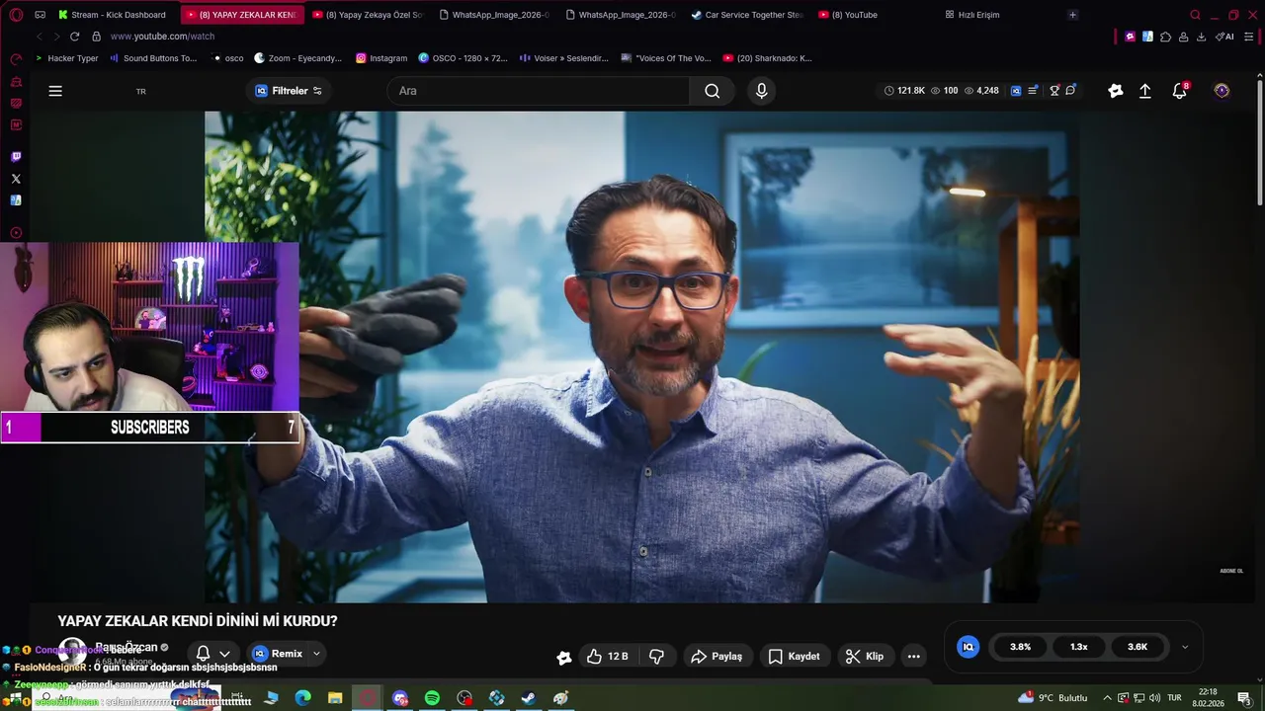Open Zoom - Eyecandy bookmark
The width and height of the screenshot is (1265, 711).
[297, 58]
